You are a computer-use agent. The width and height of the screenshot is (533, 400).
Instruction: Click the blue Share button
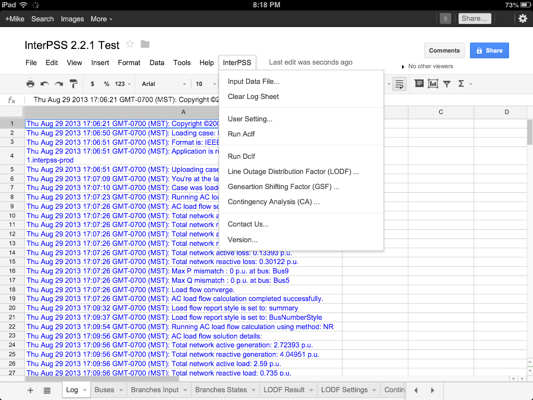(x=489, y=51)
